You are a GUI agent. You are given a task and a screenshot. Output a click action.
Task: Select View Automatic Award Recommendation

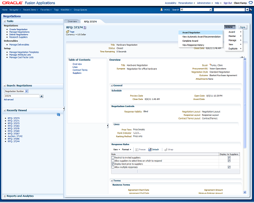coord(200,37)
